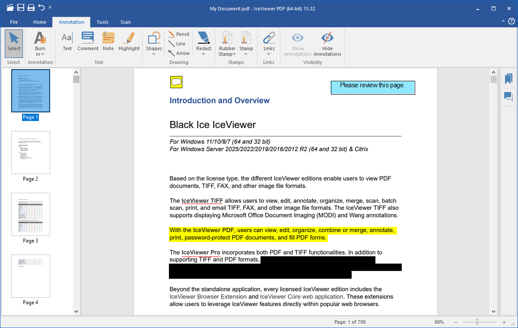Click the Undo icon in quick access bar
Screen dimensions: 518x328
41,7
